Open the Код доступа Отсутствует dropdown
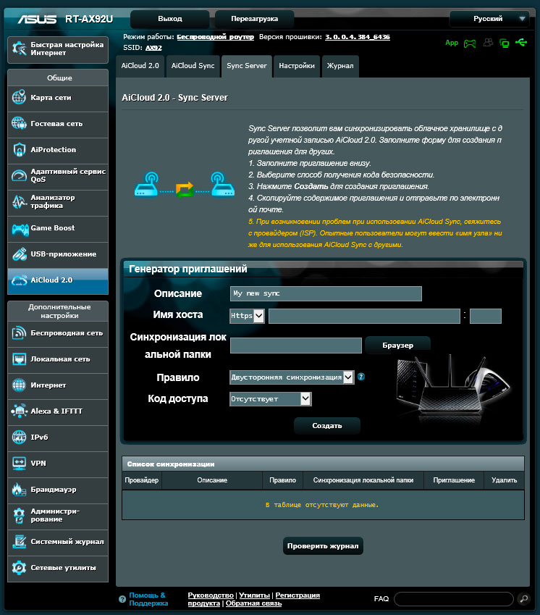Screen dimensions: 540x615 pyautogui.click(x=271, y=399)
